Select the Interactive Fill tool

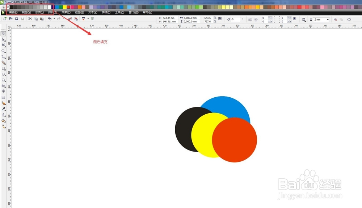(3, 126)
